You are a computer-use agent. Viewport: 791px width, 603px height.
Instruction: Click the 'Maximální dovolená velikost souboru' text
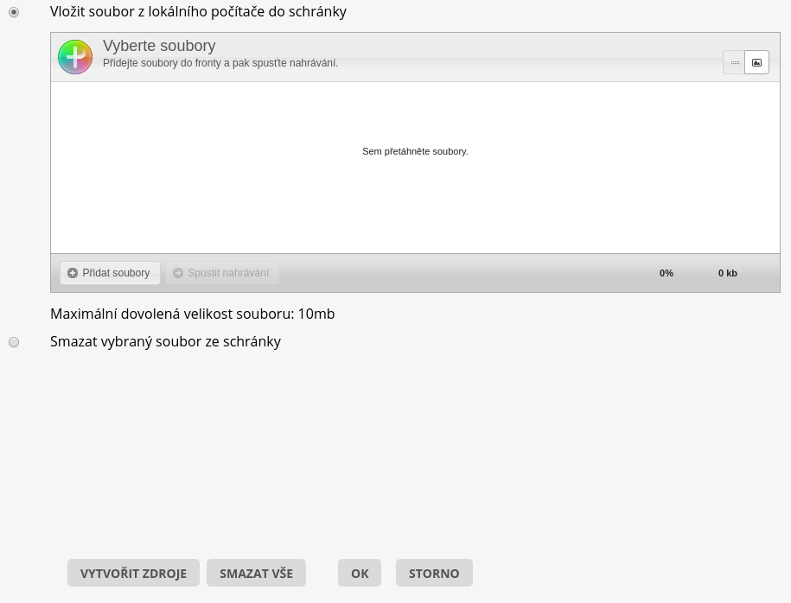(192, 314)
